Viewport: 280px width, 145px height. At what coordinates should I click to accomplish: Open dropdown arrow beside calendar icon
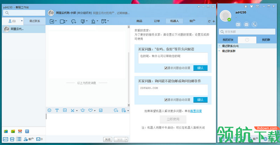pyautogui.click(x=108, y=21)
